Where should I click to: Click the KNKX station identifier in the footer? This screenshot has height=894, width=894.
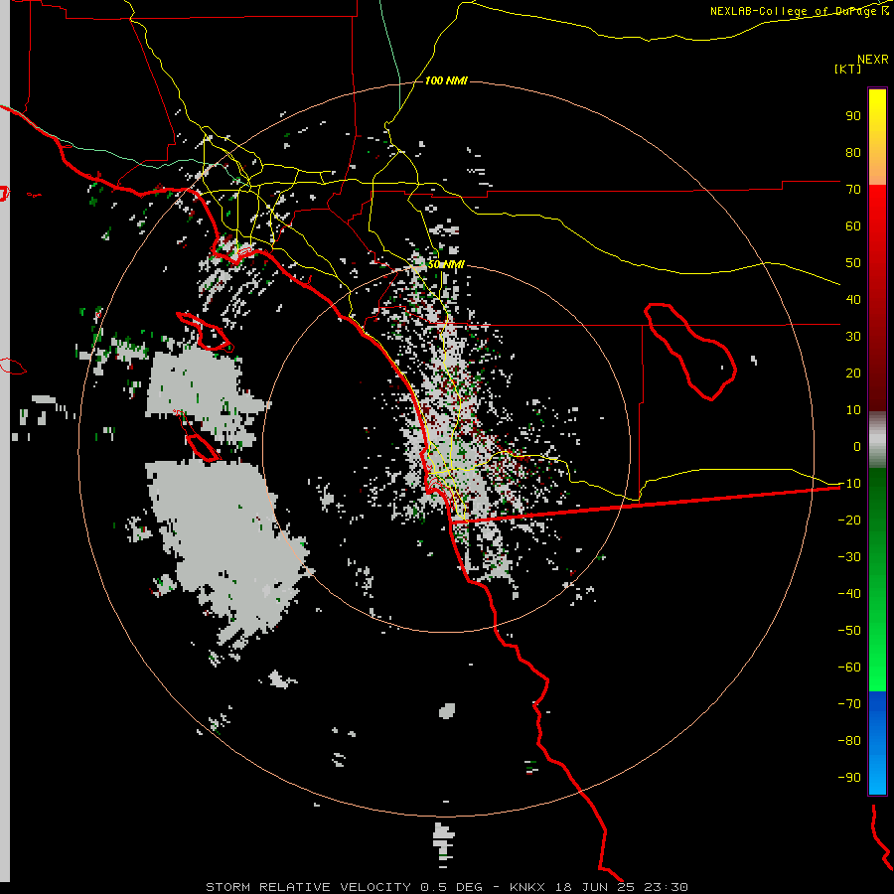pyautogui.click(x=527, y=887)
